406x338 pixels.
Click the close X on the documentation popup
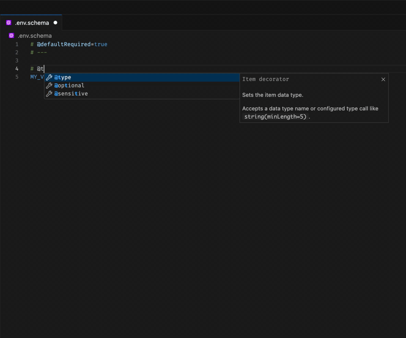(x=383, y=79)
